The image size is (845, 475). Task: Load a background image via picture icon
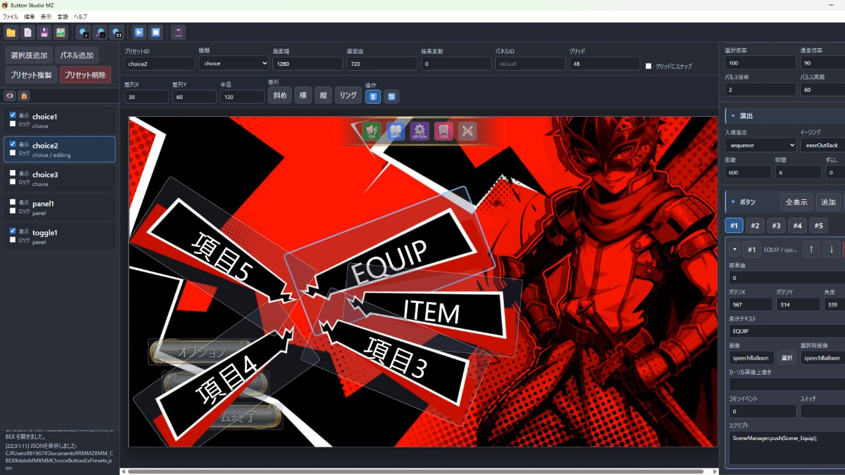tap(61, 32)
